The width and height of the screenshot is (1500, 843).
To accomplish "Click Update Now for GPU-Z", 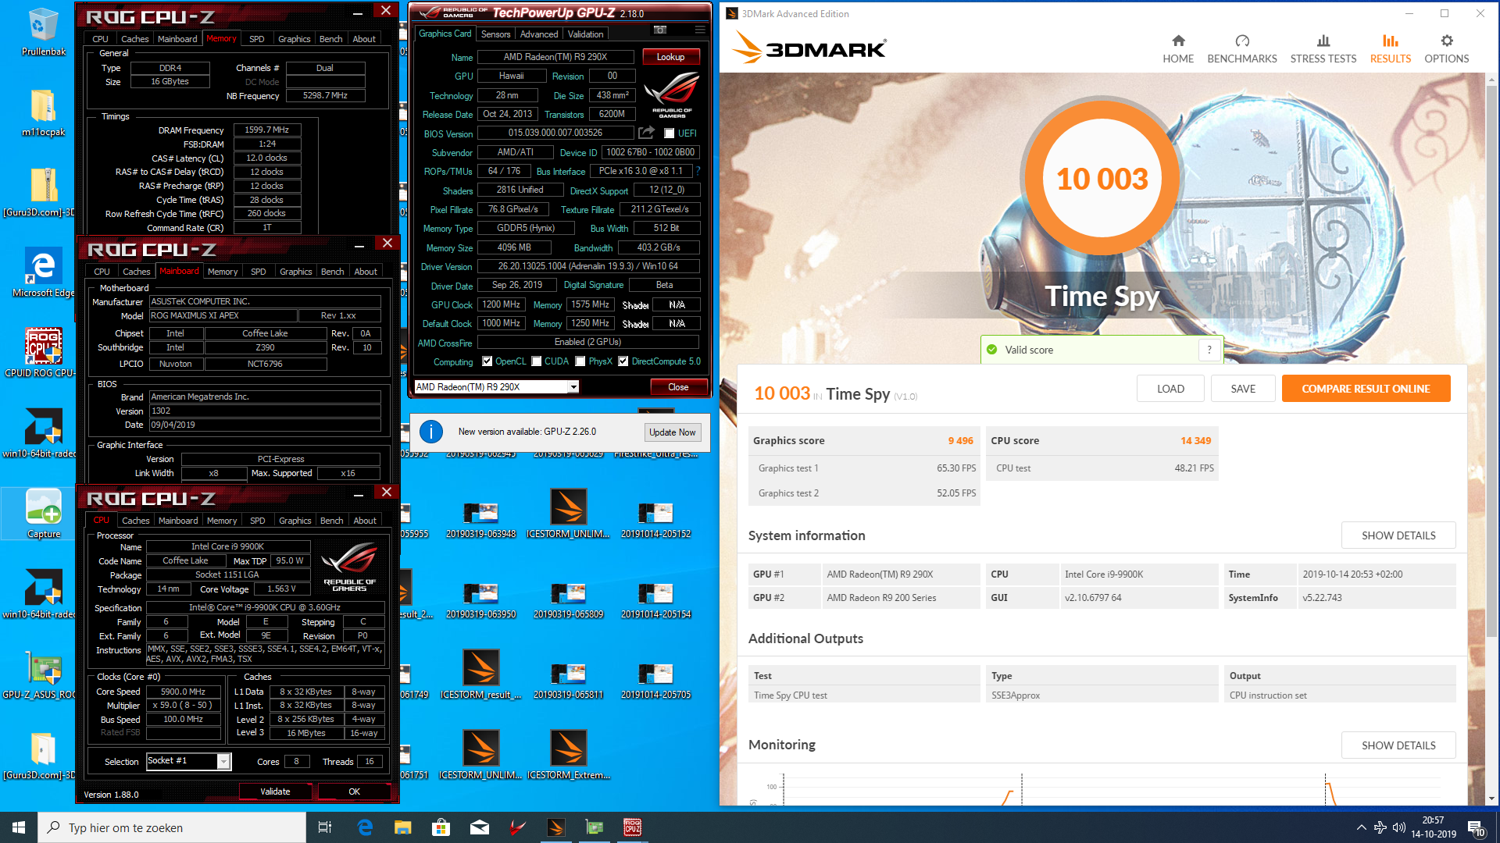I will 673,432.
